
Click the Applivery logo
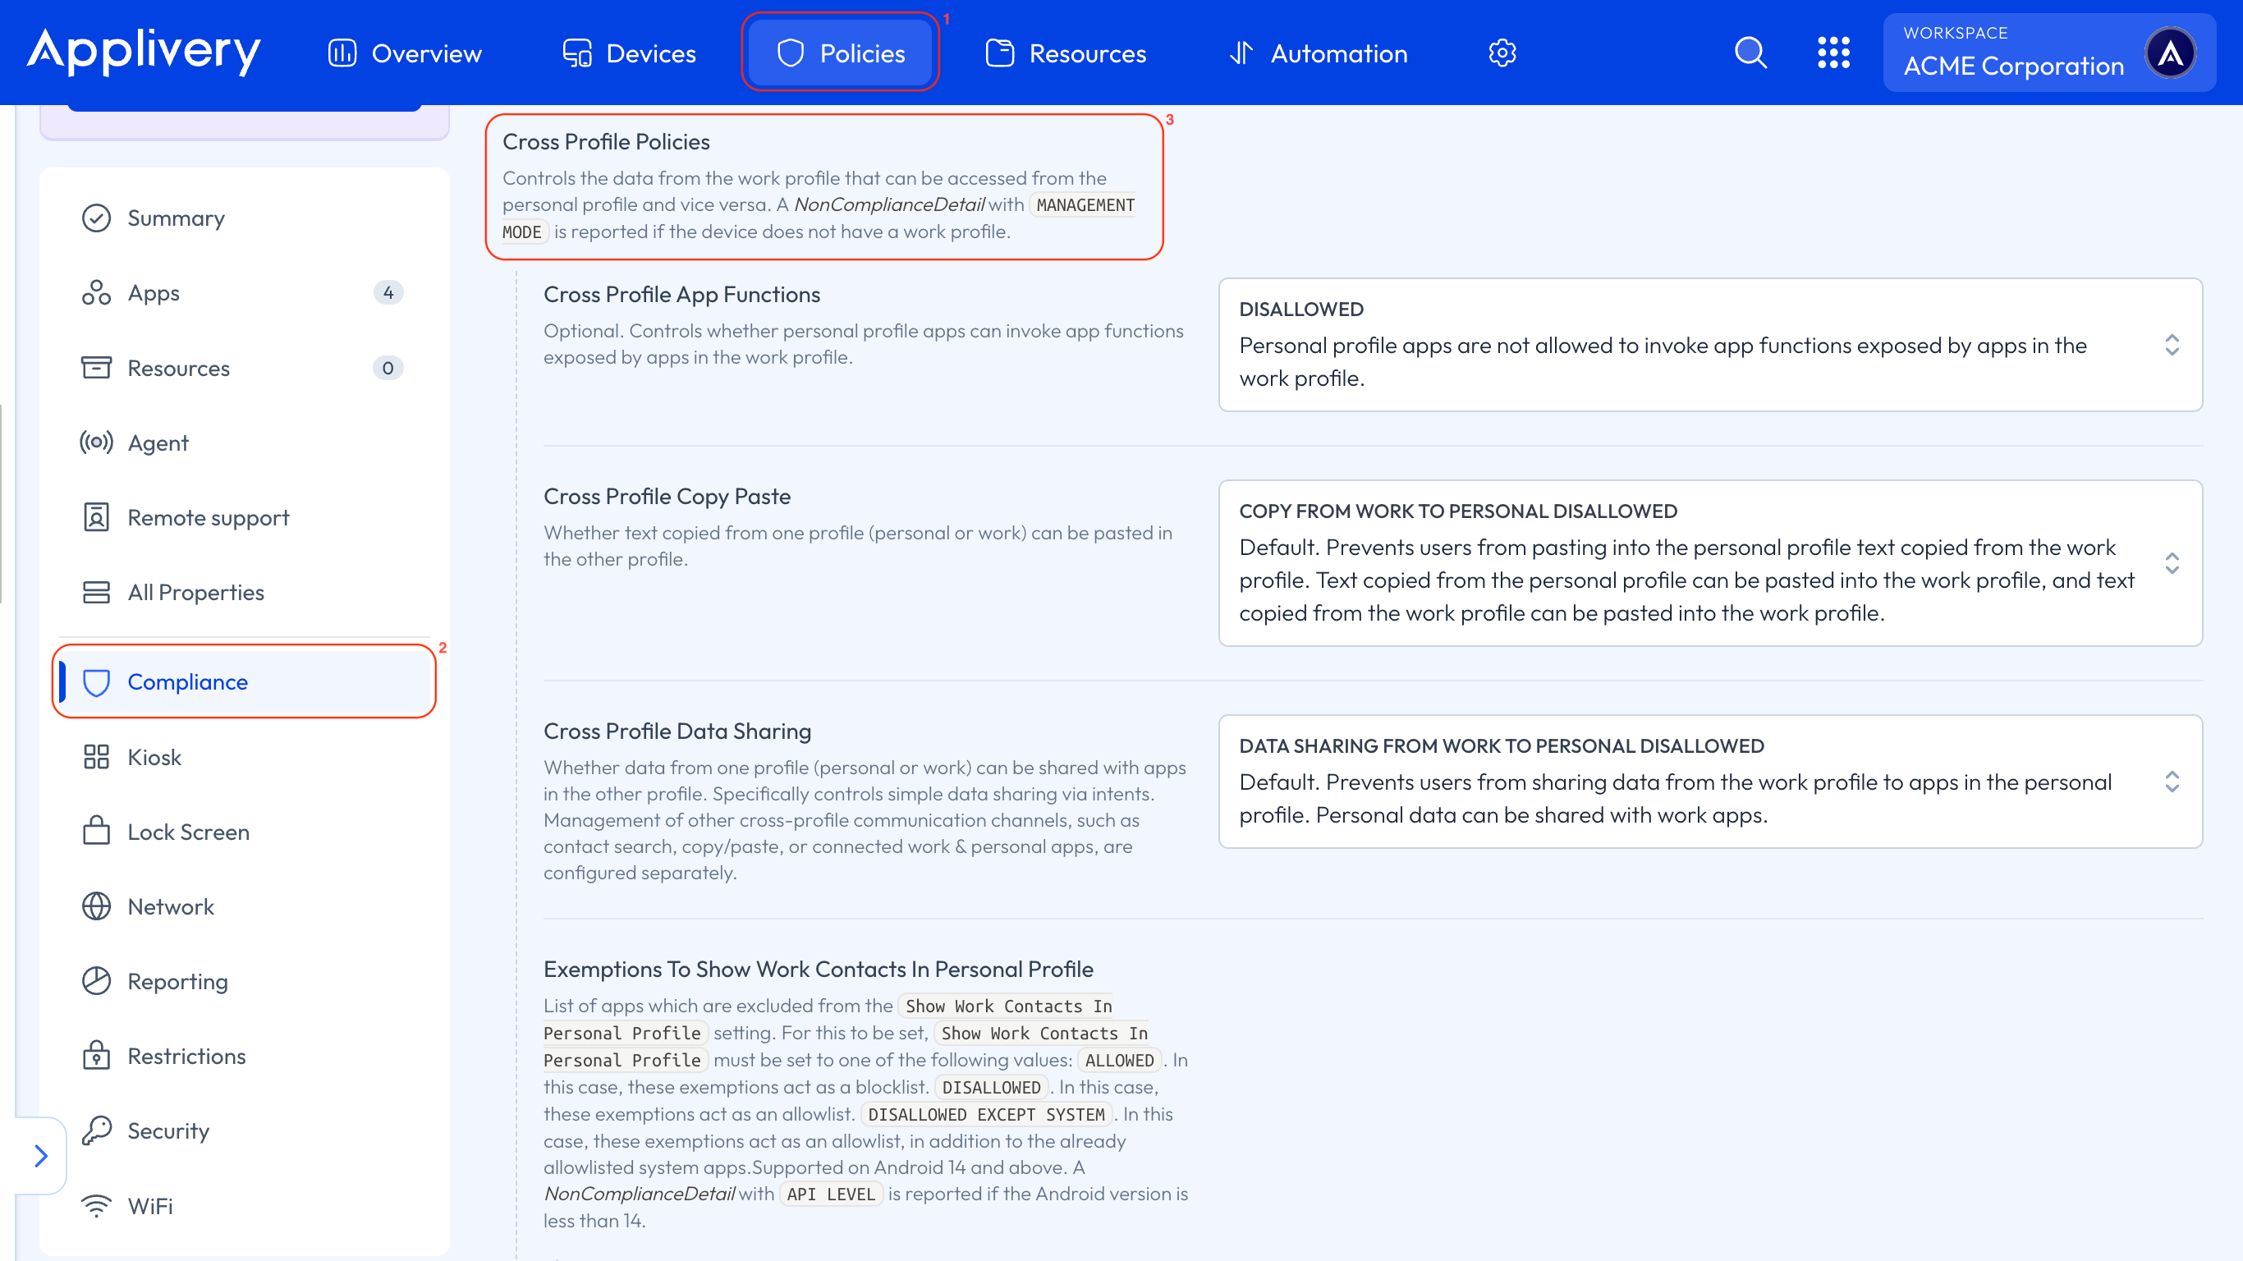click(144, 52)
